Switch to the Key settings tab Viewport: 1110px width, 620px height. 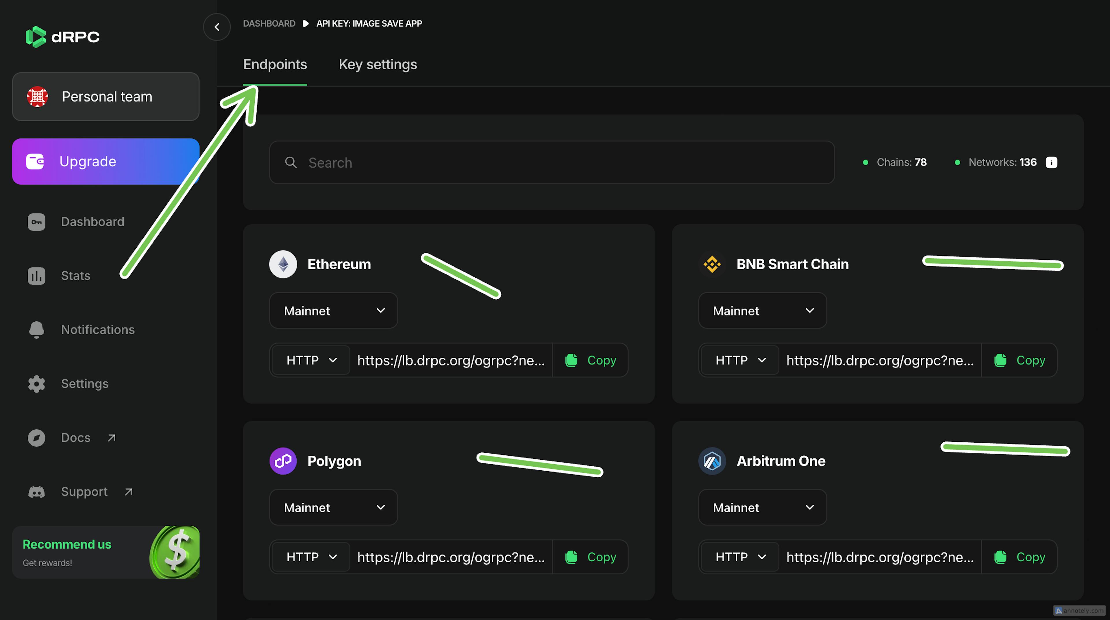[378, 65]
